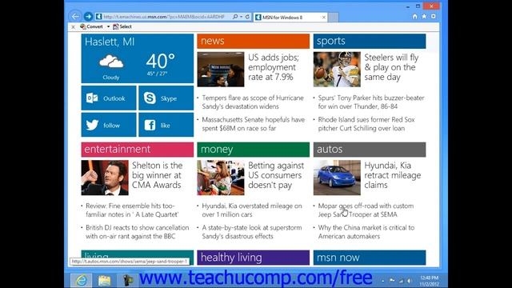This screenshot has width=512, height=288.
Task: Open File Explorer from the taskbar
Action: click(x=104, y=281)
